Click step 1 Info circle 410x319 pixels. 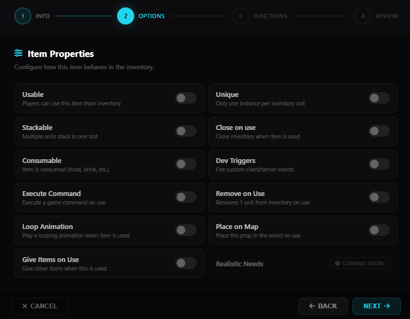point(23,16)
